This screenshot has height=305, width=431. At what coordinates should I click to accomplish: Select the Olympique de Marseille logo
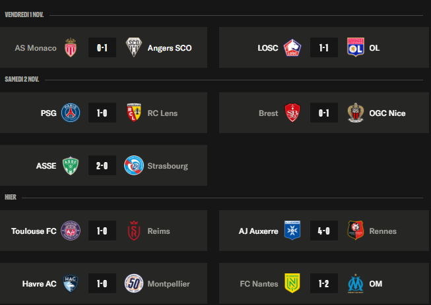coord(356,284)
